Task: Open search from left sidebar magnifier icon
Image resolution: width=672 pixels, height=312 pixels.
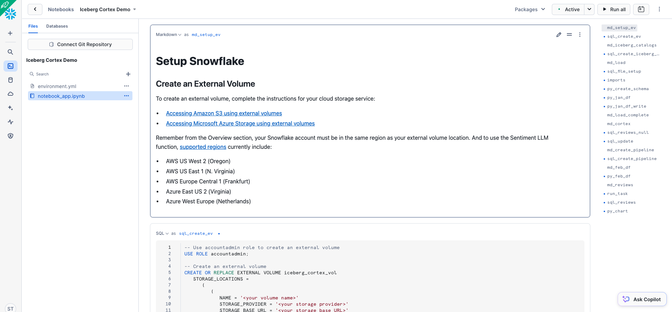Action: [x=11, y=52]
